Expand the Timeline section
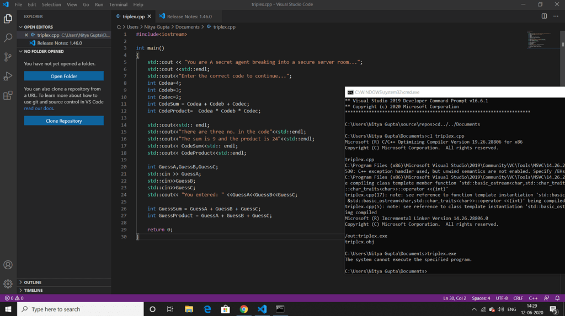Screen dimensions: 565x316 click(33, 290)
